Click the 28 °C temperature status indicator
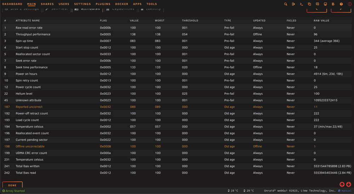Viewport: 354px width, 194px height. pyautogui.click(x=233, y=190)
